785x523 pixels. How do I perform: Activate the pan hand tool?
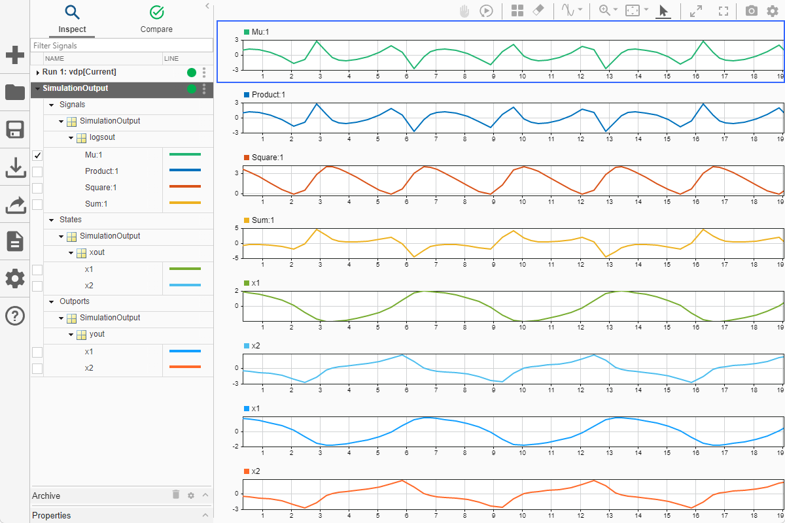point(464,10)
